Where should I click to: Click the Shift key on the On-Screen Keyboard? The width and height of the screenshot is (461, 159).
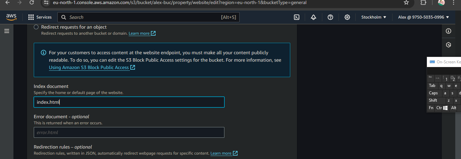pos(436,100)
